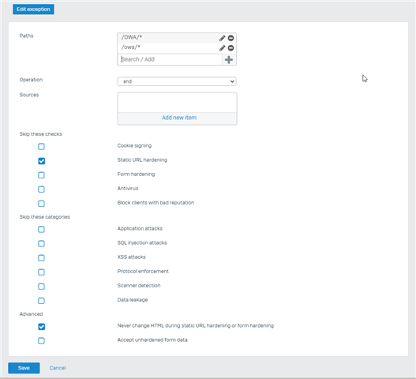Cancel editing the exception
The width and height of the screenshot is (416, 379).
[x=58, y=368]
